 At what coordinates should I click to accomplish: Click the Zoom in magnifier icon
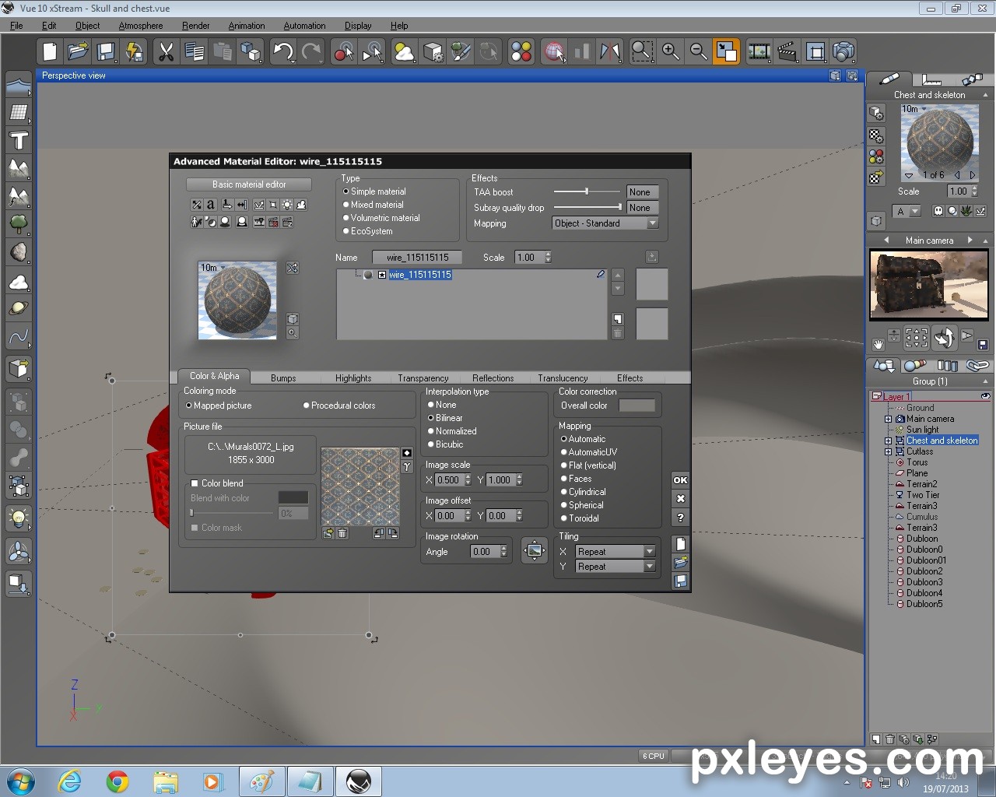point(670,52)
